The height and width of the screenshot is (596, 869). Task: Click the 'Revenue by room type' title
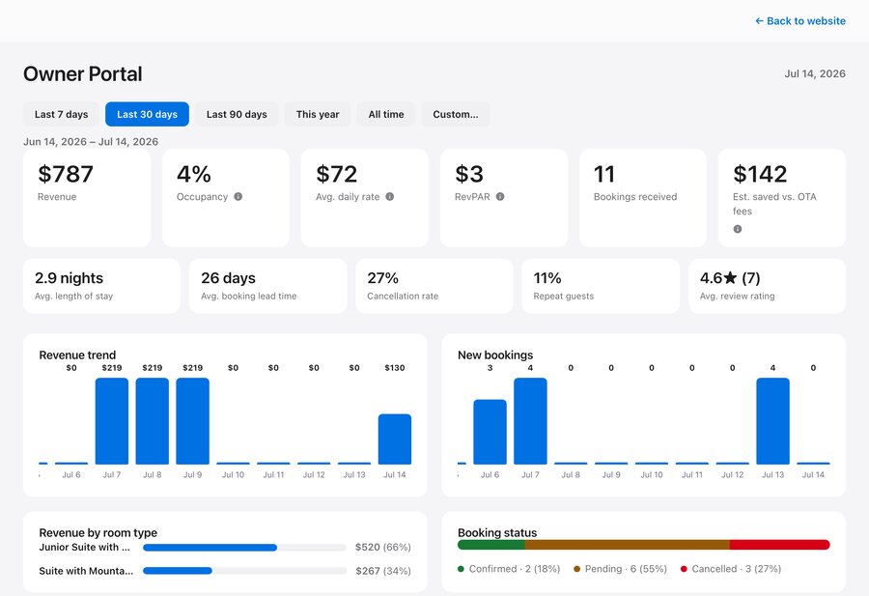[x=98, y=533]
